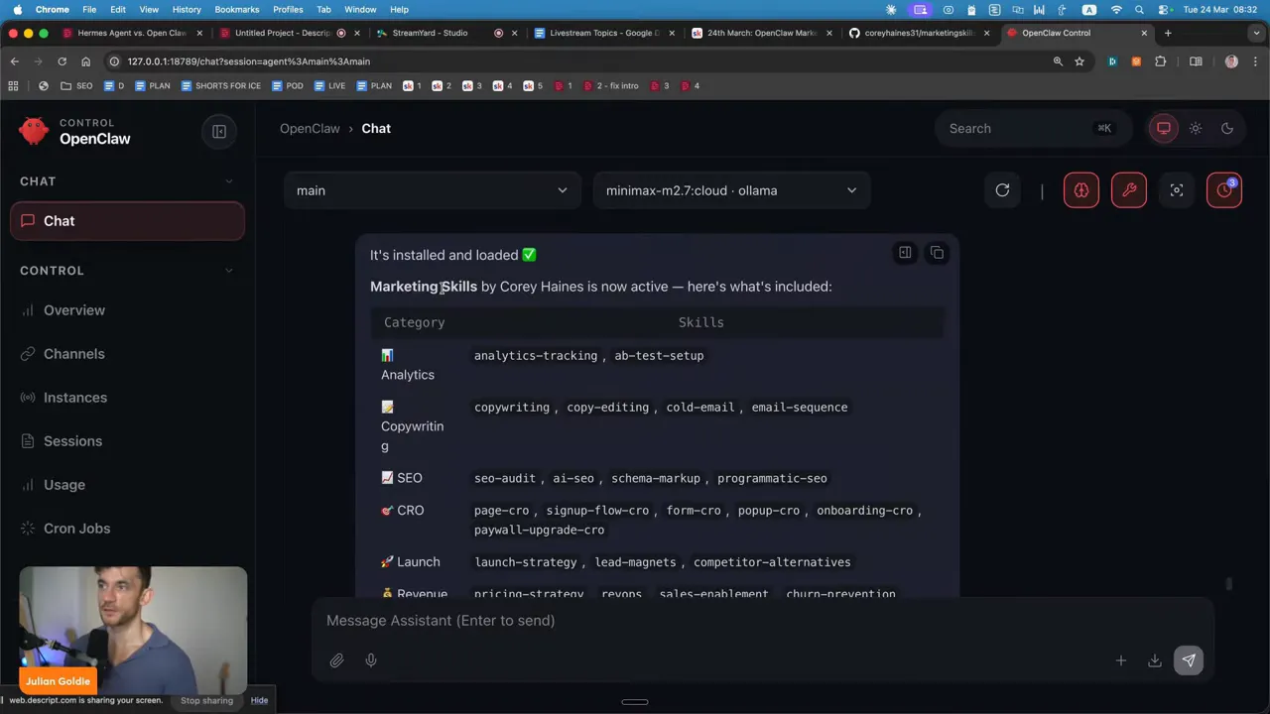Toggle the focus mode brackets icon

[x=1177, y=190]
